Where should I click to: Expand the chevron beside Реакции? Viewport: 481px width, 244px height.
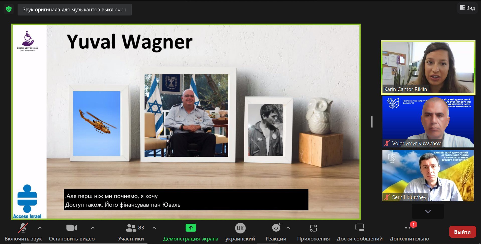[288, 228]
